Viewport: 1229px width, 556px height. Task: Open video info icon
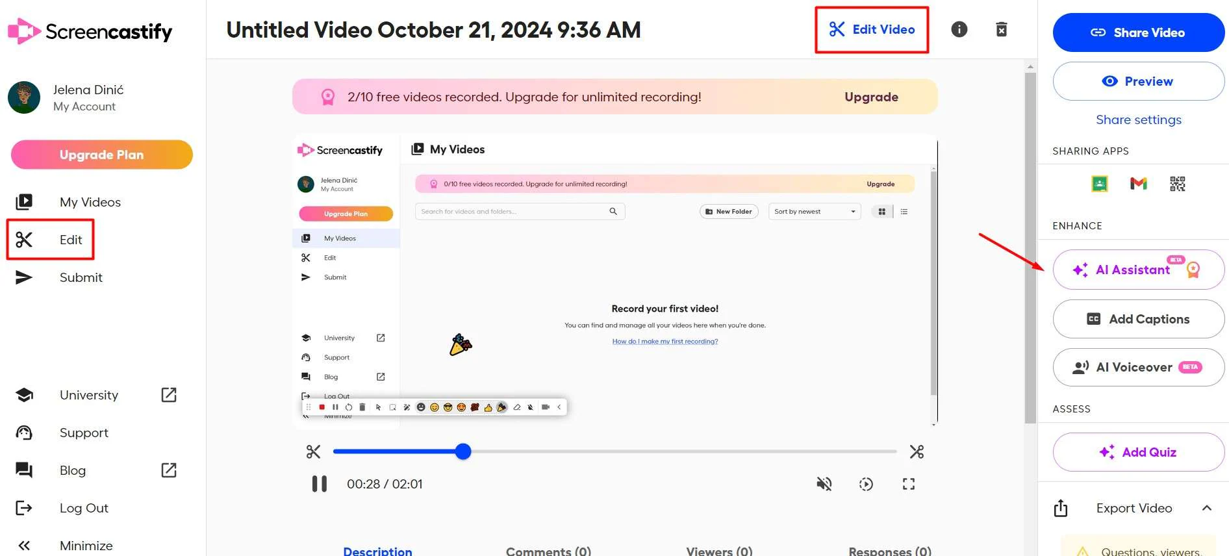point(959,29)
